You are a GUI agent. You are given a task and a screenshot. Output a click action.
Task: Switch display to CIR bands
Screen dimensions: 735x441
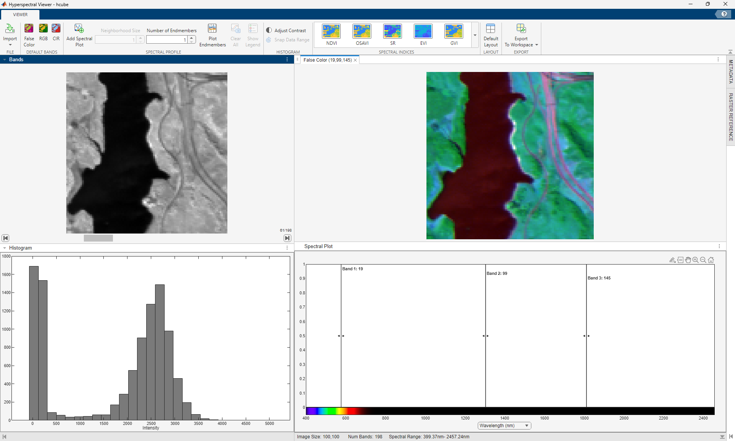click(56, 34)
